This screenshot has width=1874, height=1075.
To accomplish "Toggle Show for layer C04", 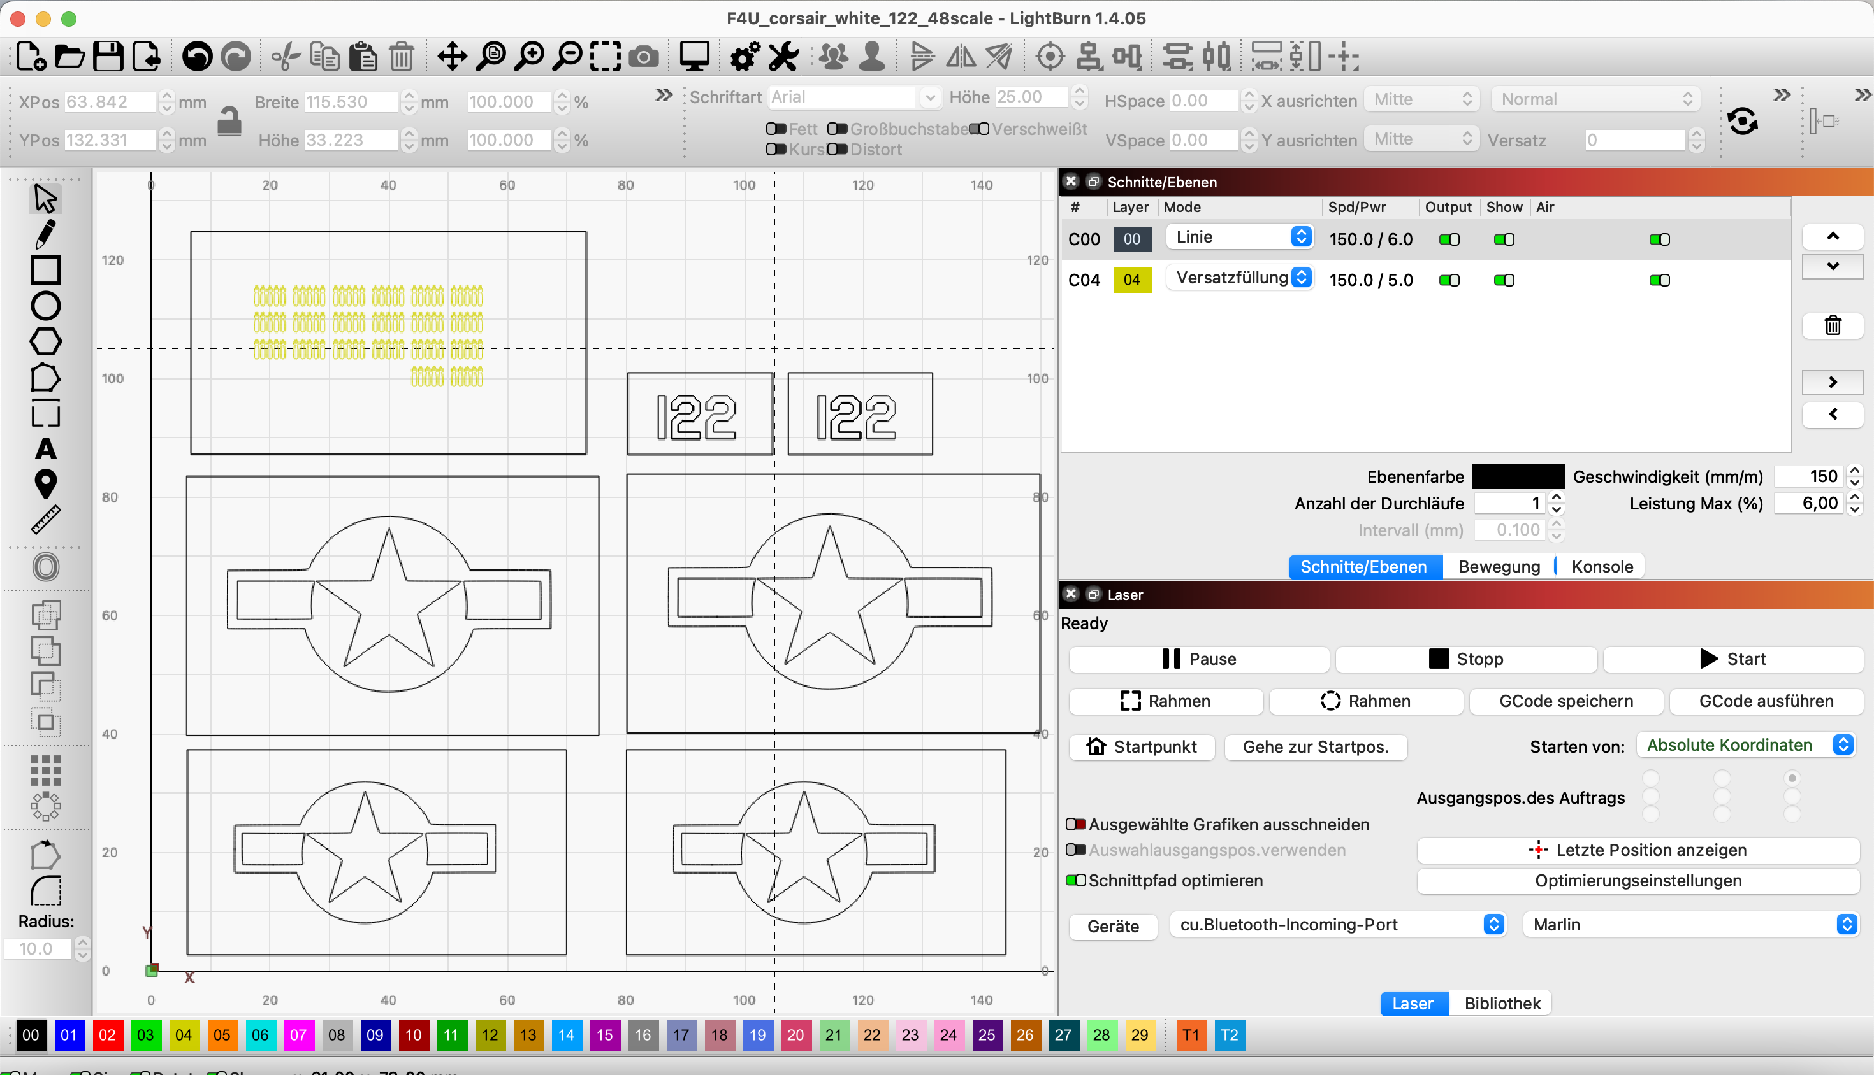I will 1504,280.
